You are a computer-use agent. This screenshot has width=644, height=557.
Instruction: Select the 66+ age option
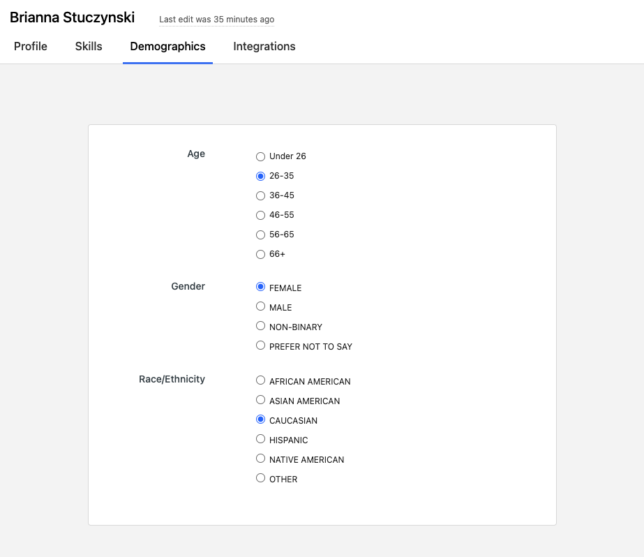(x=260, y=254)
